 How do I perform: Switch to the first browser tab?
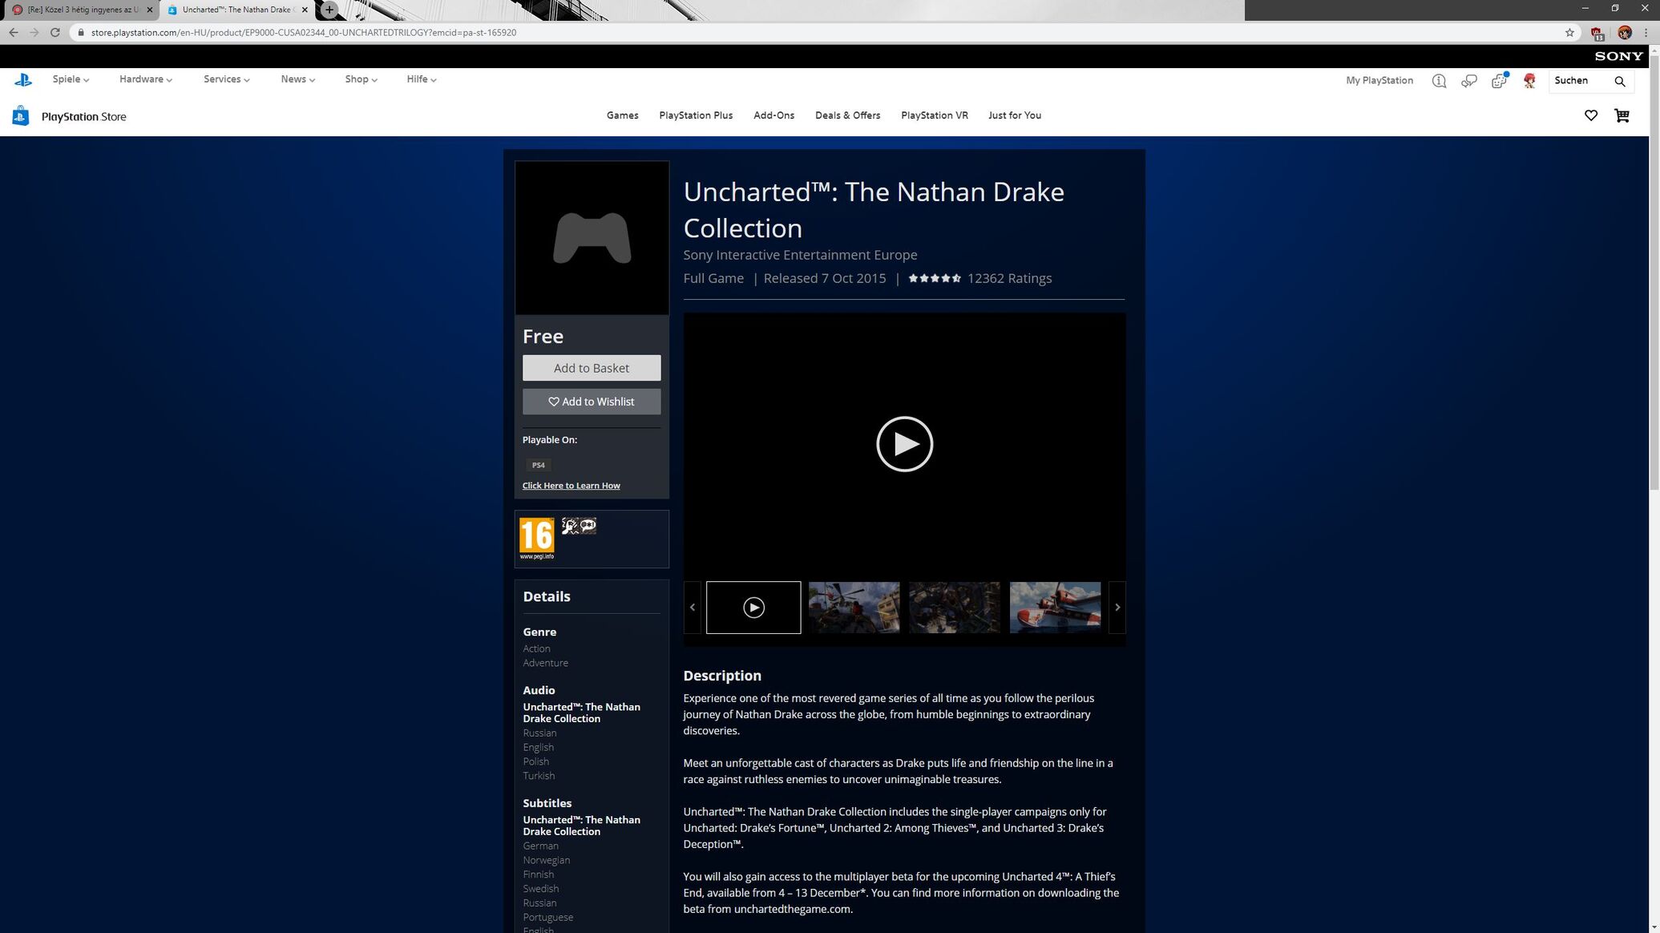click(80, 10)
